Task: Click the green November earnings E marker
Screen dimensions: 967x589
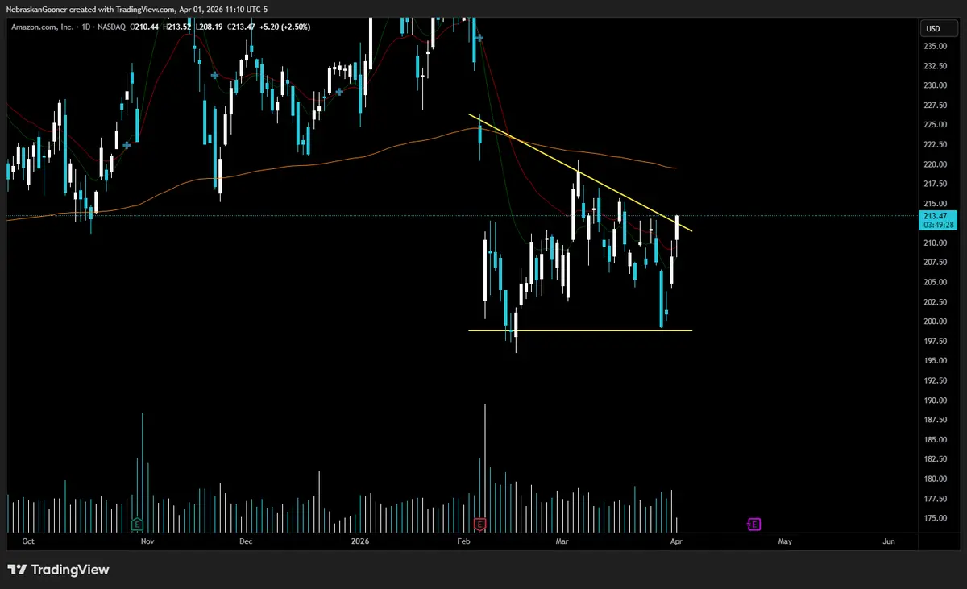Action: pyautogui.click(x=138, y=525)
